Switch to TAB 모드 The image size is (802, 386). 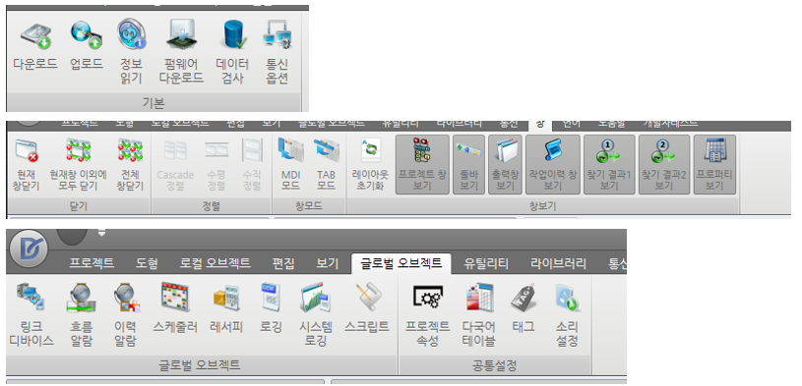coord(326,165)
